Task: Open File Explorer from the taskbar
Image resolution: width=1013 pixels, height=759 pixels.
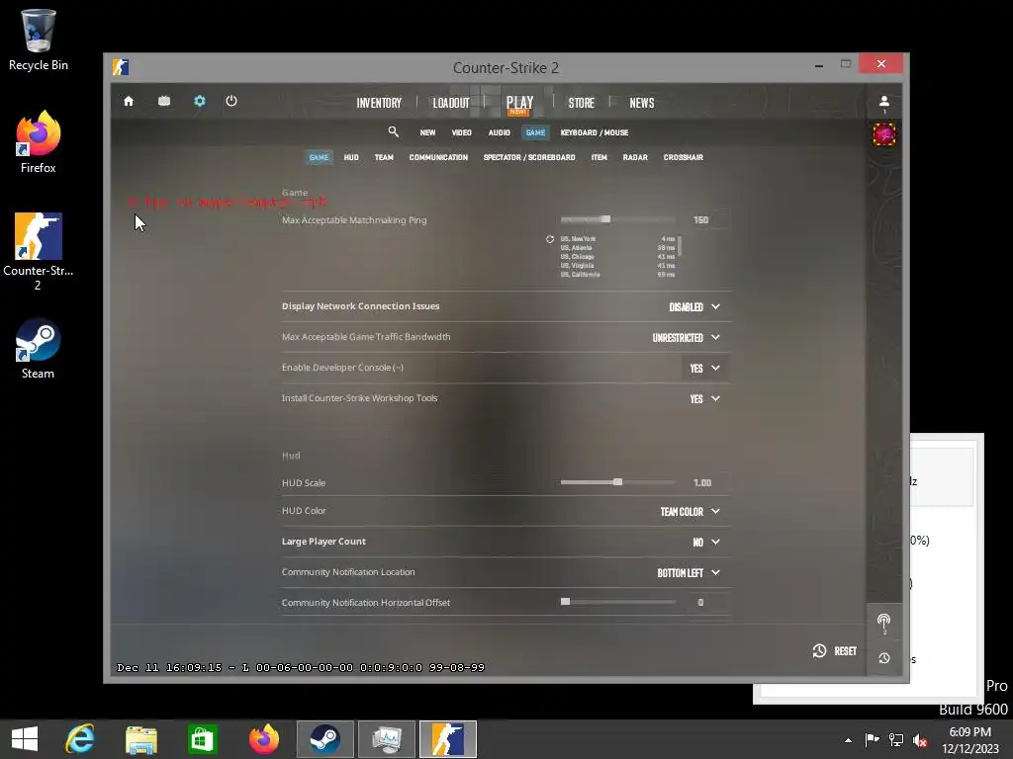Action: click(x=141, y=739)
